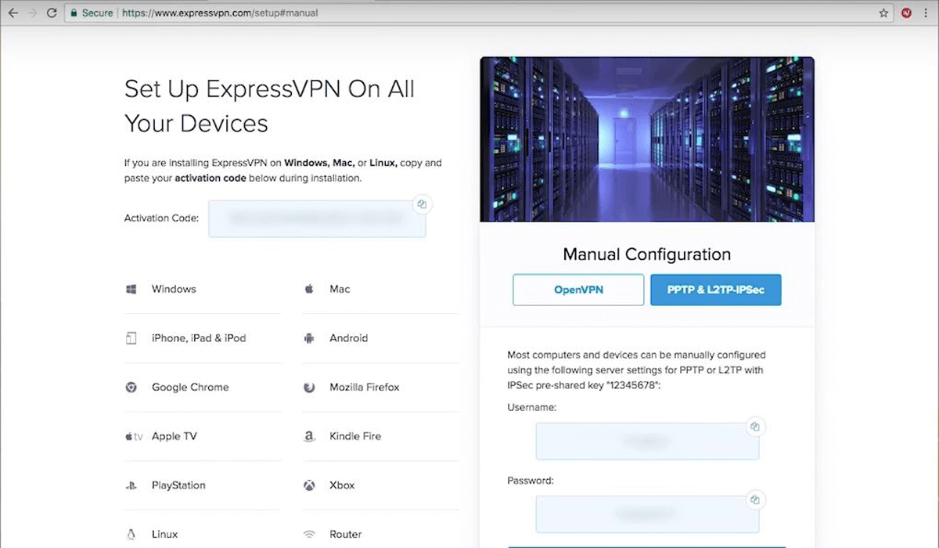Open Router setup link
The height and width of the screenshot is (548, 939).
coord(345,534)
